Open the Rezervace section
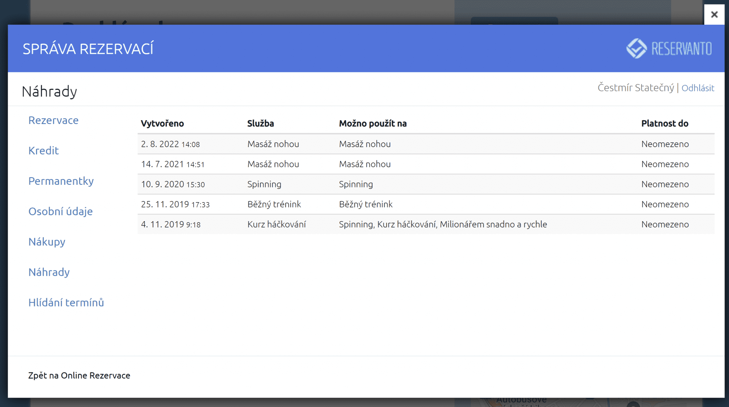Viewport: 729px width, 407px height. 54,120
